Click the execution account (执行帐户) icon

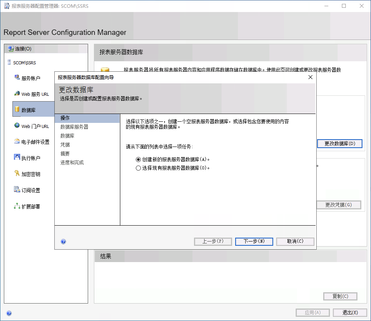(x=17, y=157)
